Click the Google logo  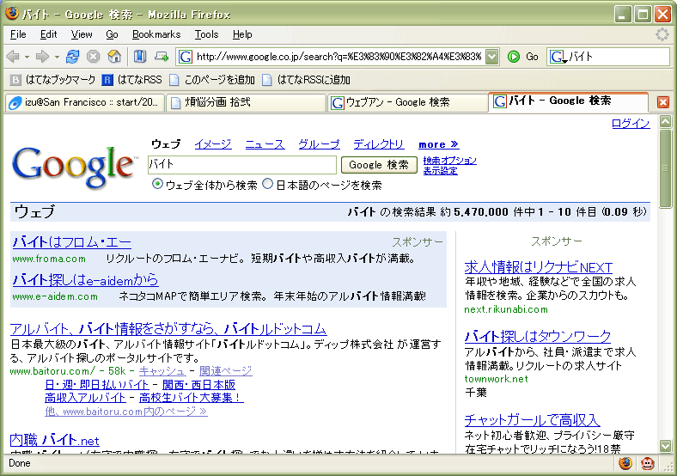click(73, 167)
